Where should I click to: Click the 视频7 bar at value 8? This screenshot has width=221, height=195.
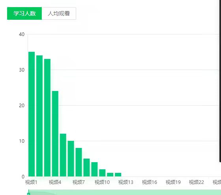79,162
